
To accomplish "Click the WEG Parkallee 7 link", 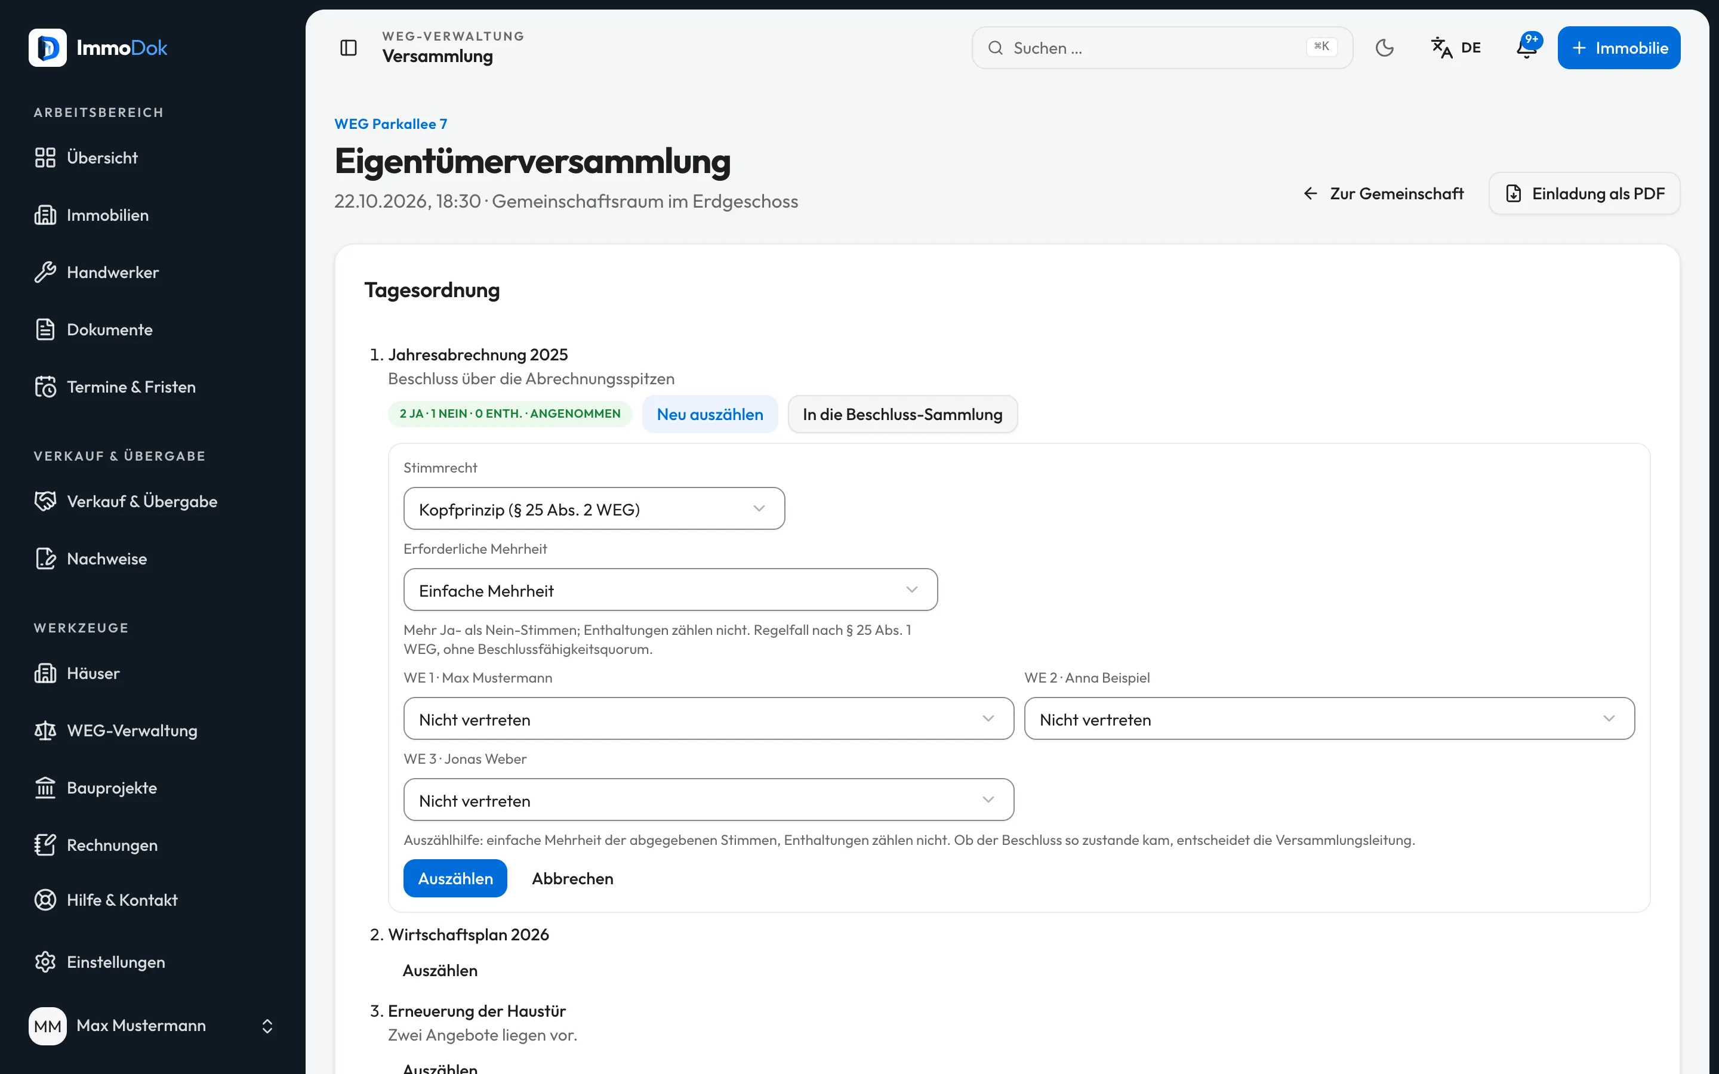I will (391, 124).
